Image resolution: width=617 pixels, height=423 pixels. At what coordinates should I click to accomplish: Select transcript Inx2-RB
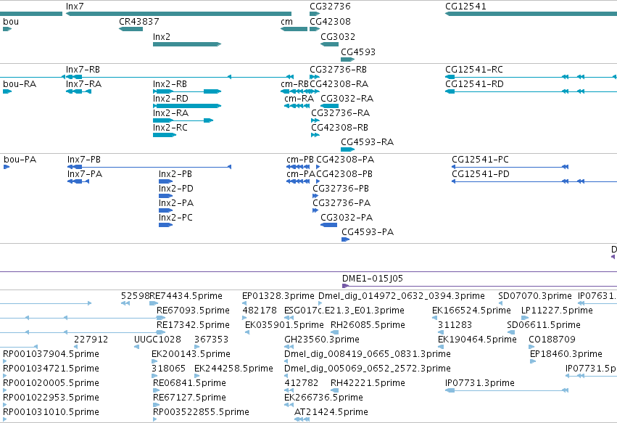pos(187,91)
